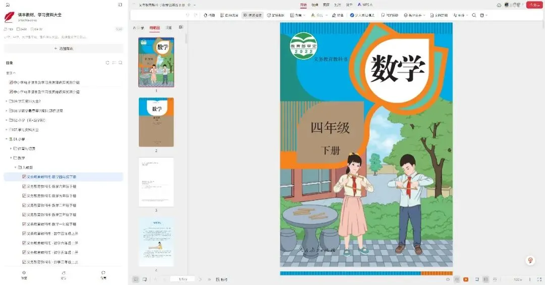Screen dimensions: 545x285
Task: Click the floating assistant bulb icon
Action: click(x=530, y=260)
